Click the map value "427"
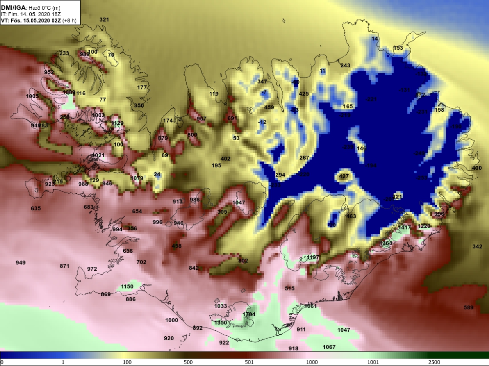Image resolution: width=489 pixels, height=366 pixels. (x=344, y=177)
